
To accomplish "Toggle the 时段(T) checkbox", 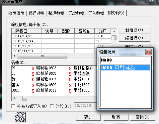I will [x=52, y=106].
